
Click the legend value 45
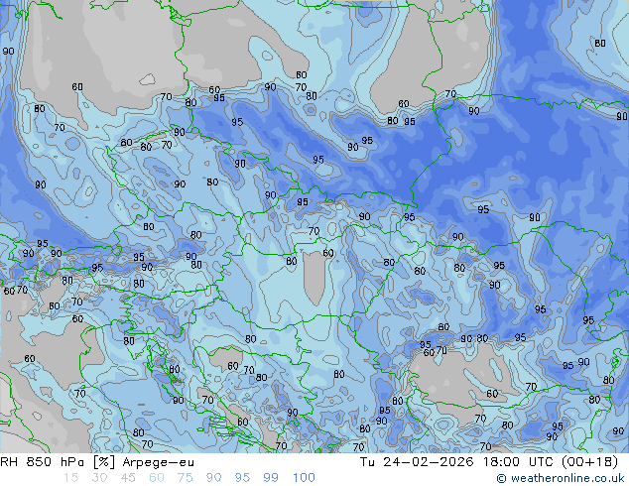click(x=128, y=478)
